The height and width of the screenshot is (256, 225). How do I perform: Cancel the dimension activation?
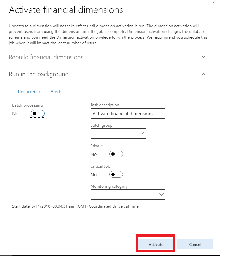195,244
